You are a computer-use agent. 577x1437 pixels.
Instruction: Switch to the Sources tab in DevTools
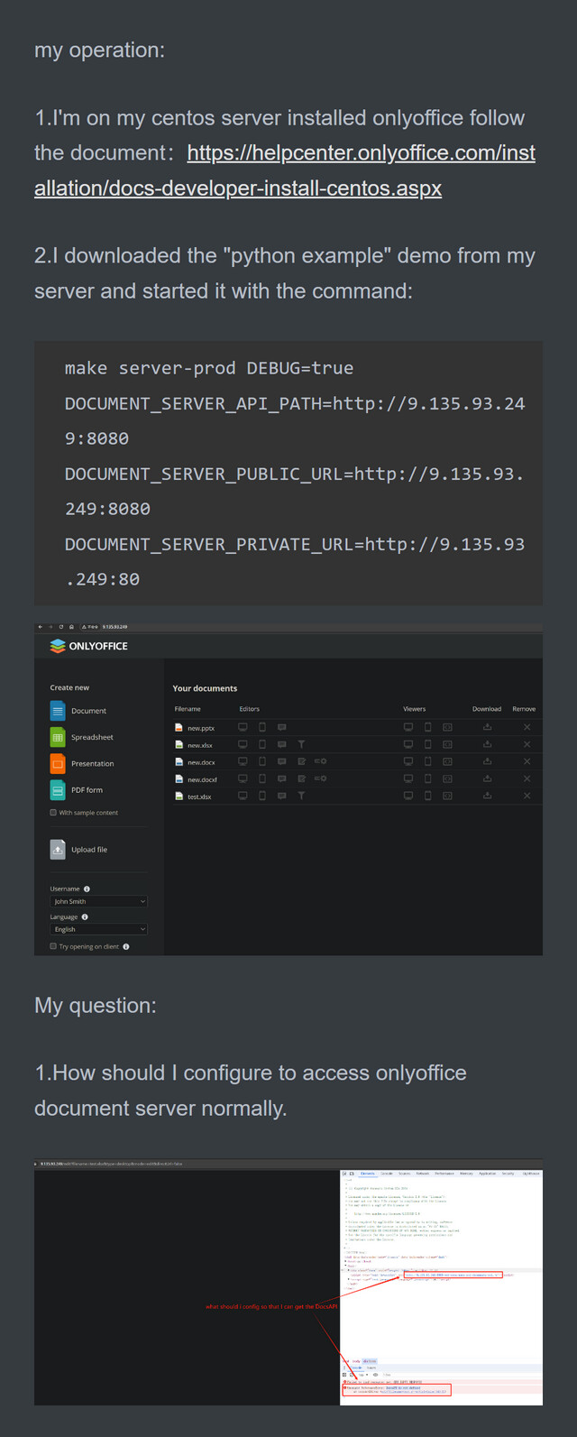(405, 1174)
